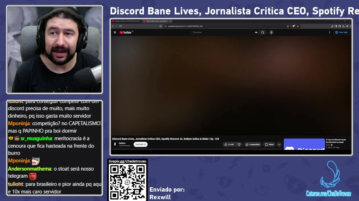Open the on-screen keyboard icon in search
359x201 pixels.
point(256,32)
